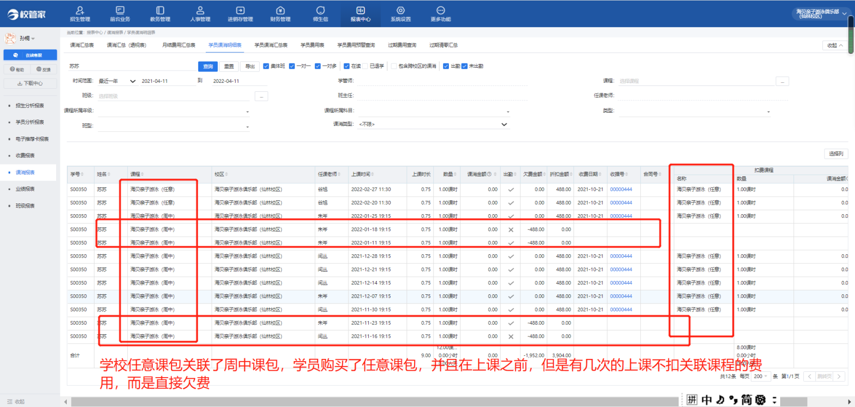Open the 班型 dropdown
Viewport: 855px width, 407px height.
(174, 126)
